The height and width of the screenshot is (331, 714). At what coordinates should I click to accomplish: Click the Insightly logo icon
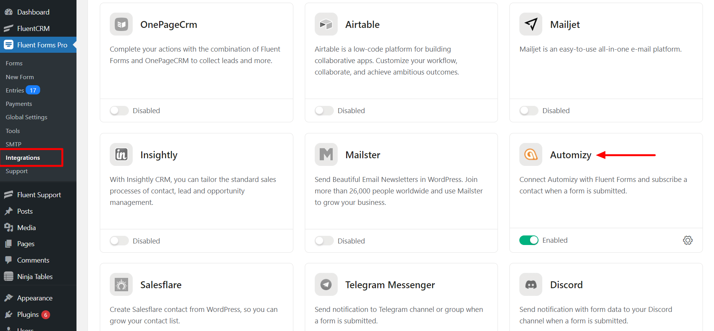coord(121,154)
